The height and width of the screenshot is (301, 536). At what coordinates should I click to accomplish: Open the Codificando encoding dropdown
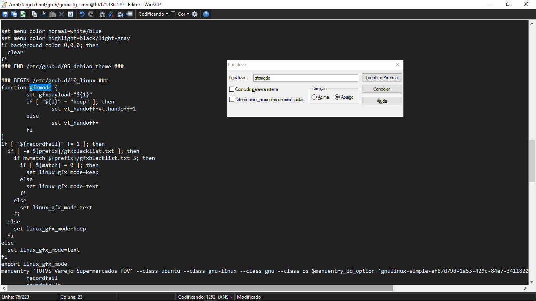click(x=153, y=14)
